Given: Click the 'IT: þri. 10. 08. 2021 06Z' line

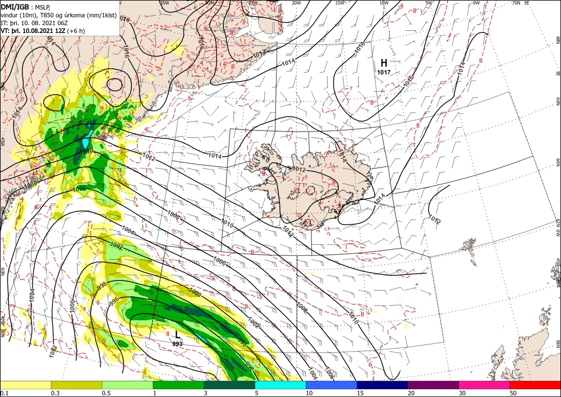Looking at the screenshot, I should click(x=34, y=22).
